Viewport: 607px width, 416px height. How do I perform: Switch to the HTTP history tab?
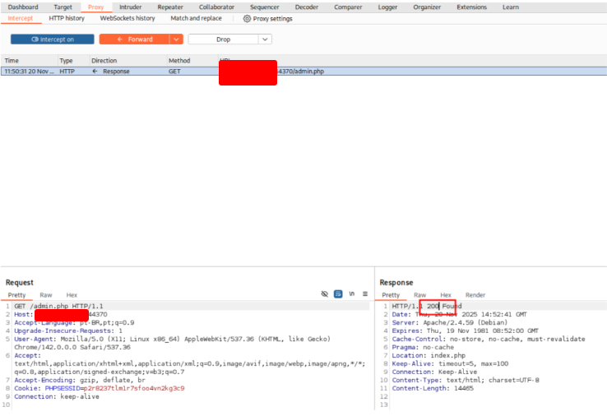tap(67, 18)
